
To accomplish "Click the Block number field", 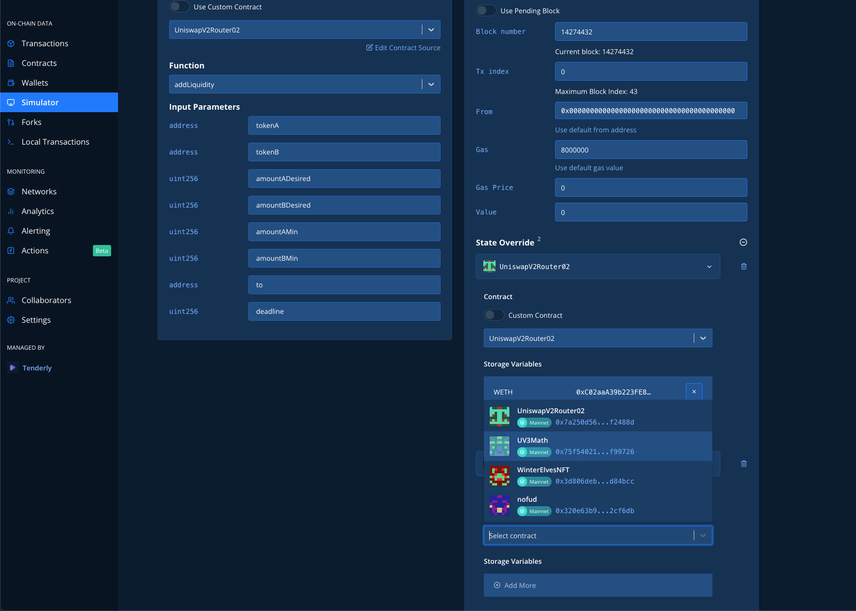I will 651,31.
